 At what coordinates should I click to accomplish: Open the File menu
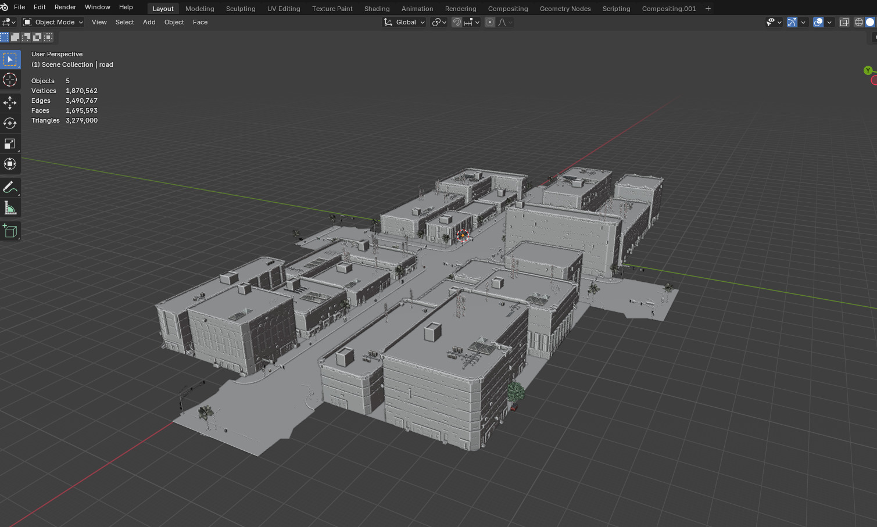point(19,7)
